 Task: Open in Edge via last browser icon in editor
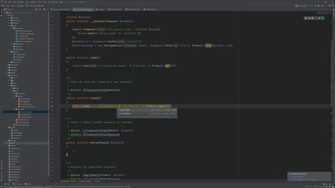(x=323, y=18)
